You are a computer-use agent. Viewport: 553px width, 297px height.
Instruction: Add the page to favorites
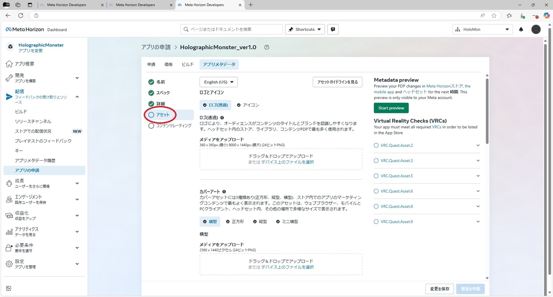494,15
